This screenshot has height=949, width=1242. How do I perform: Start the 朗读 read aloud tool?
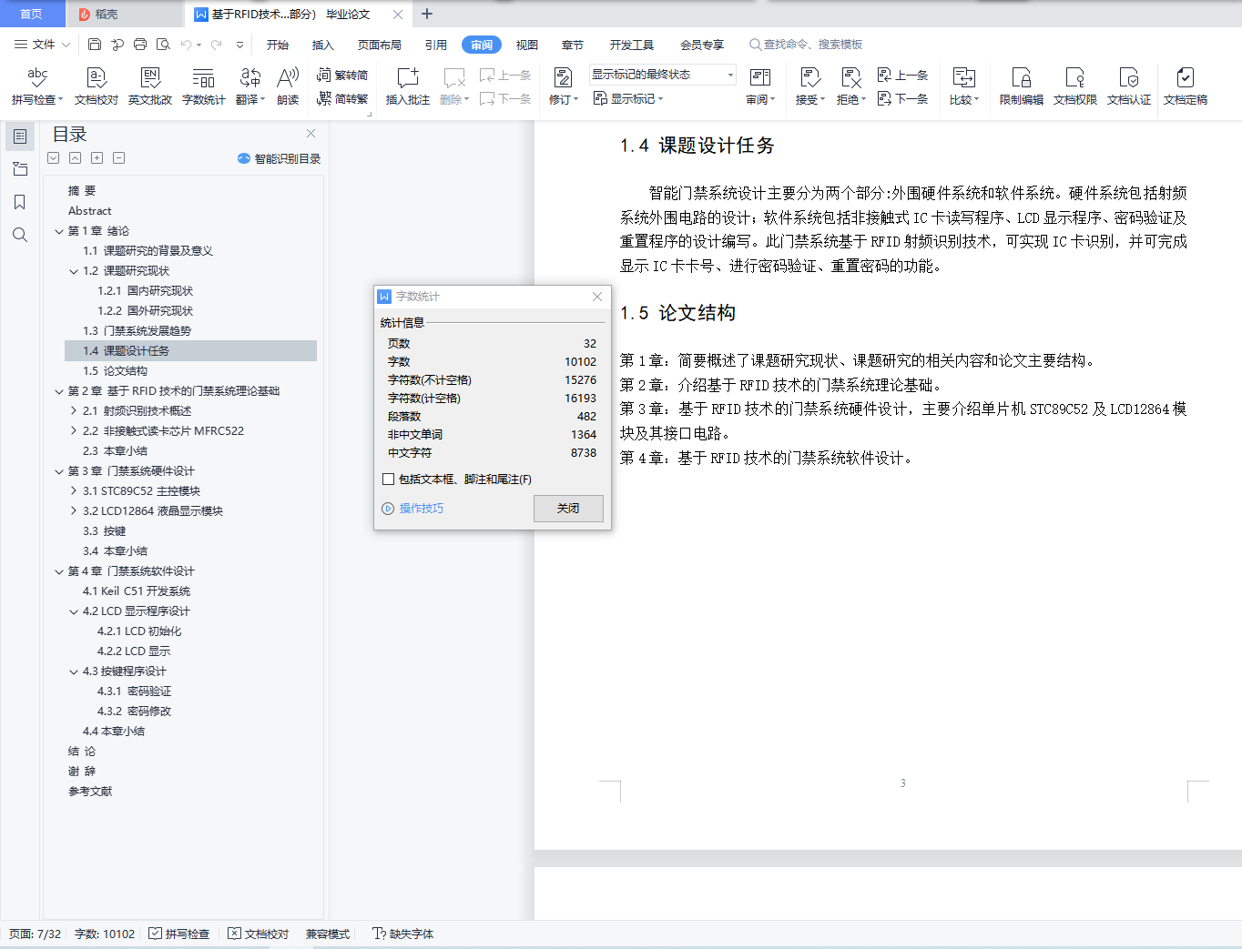pos(288,86)
